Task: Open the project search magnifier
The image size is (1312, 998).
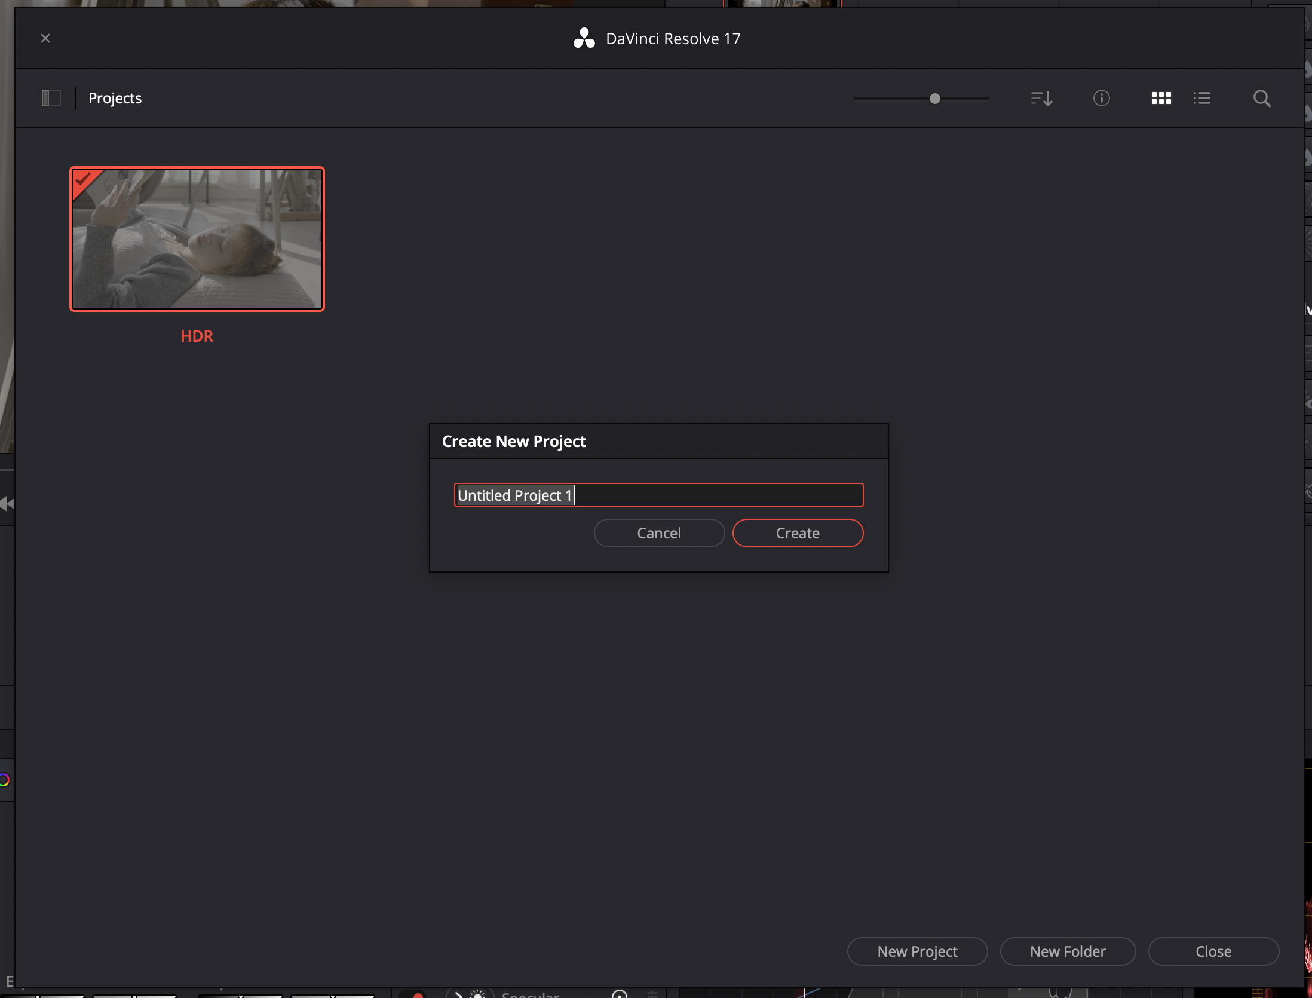Action: (1261, 98)
